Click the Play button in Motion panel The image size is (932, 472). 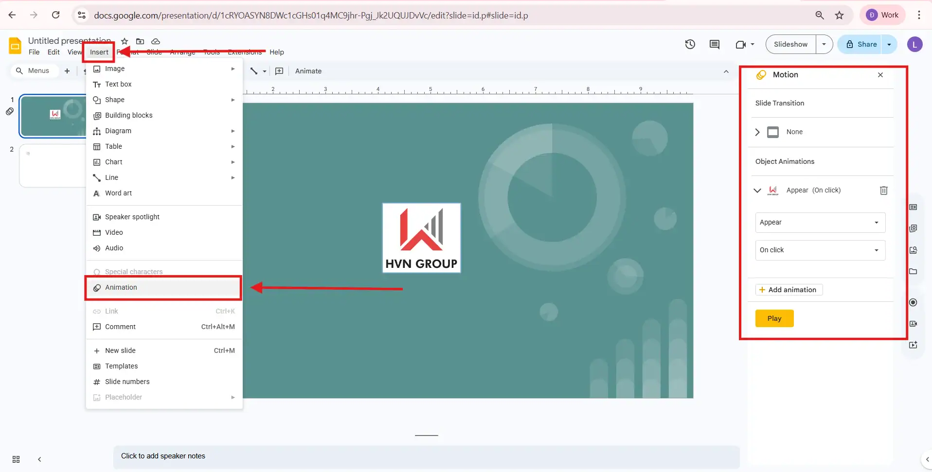774,318
